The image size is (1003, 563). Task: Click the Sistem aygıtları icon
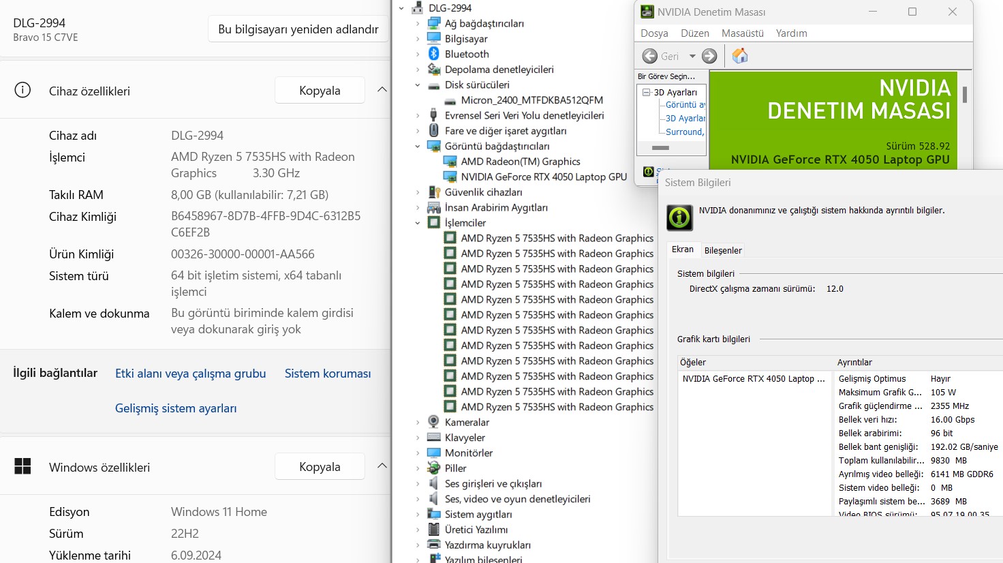[x=433, y=514]
